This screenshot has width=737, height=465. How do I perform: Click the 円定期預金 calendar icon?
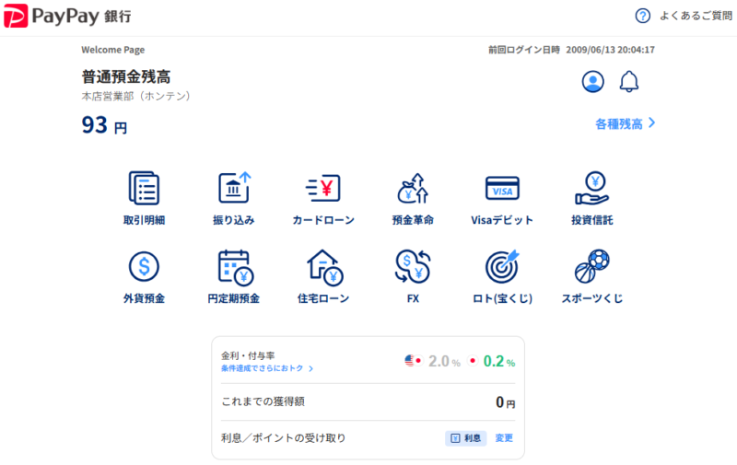point(233,267)
